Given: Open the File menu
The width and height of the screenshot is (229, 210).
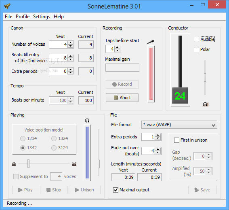Looking at the screenshot, I should tap(8, 17).
